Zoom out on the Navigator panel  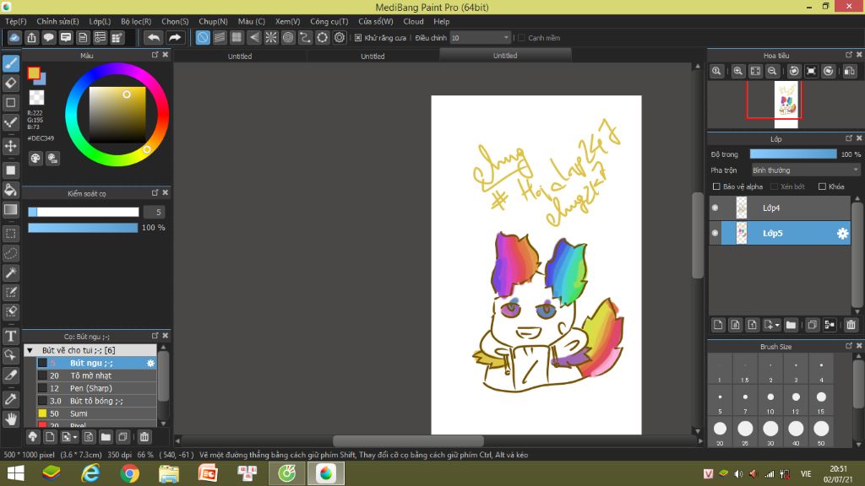(772, 71)
